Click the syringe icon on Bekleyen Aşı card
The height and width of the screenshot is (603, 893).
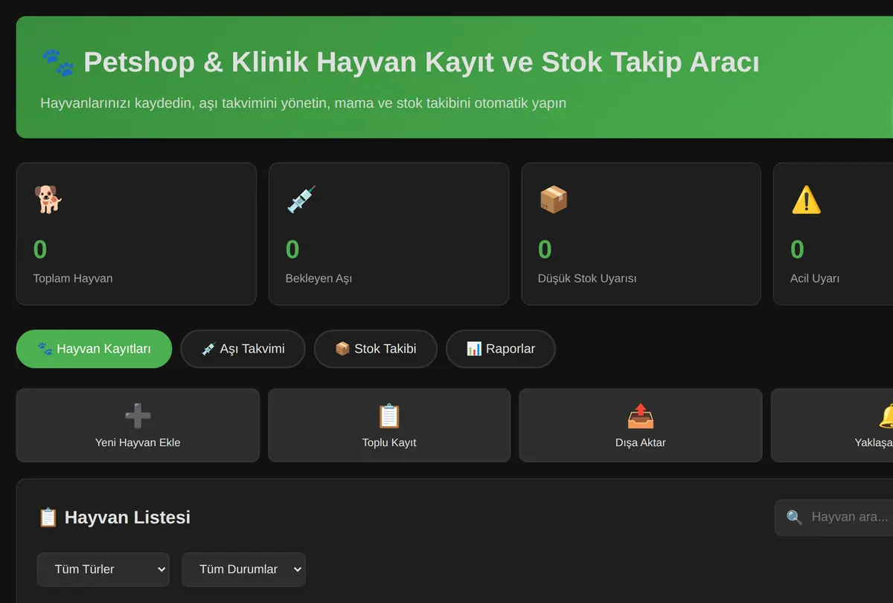[x=301, y=199]
